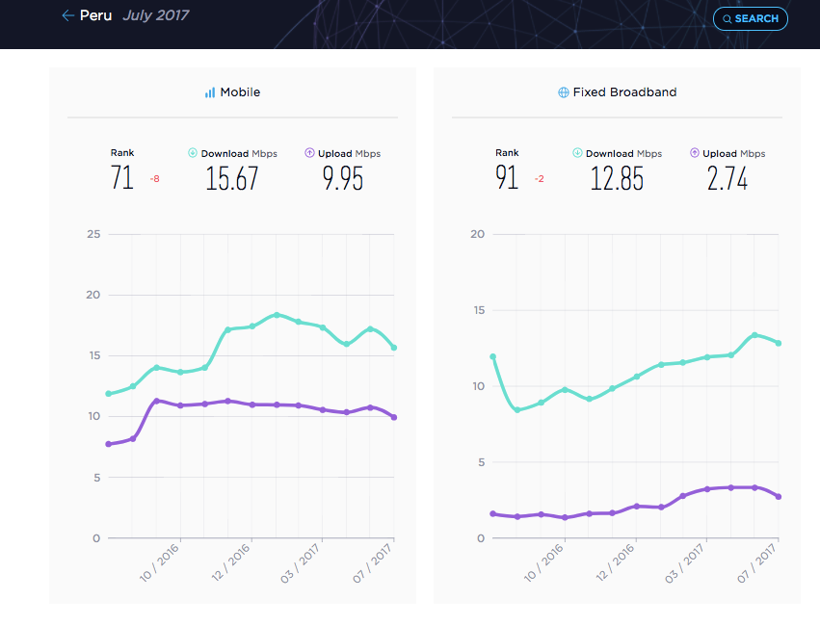The width and height of the screenshot is (820, 626).
Task: Click the Fixed Broadband globe icon
Action: (564, 92)
